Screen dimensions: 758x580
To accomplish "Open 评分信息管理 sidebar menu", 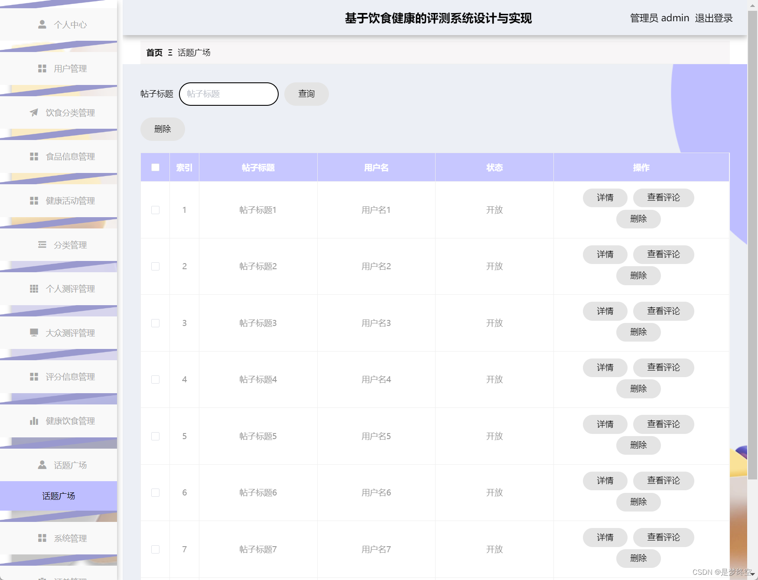I will [x=59, y=377].
